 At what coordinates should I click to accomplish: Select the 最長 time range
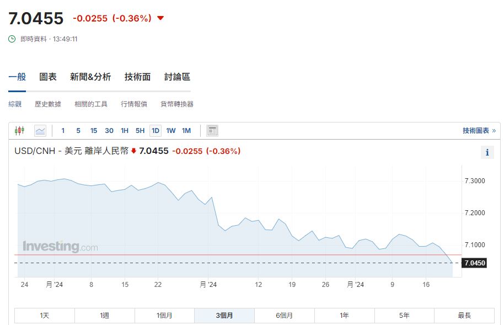(464, 316)
